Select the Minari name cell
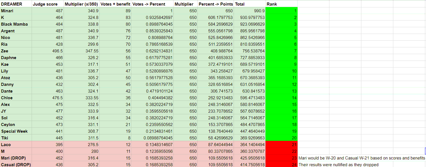The width and height of the screenshot is (426, 167). pos(16,11)
